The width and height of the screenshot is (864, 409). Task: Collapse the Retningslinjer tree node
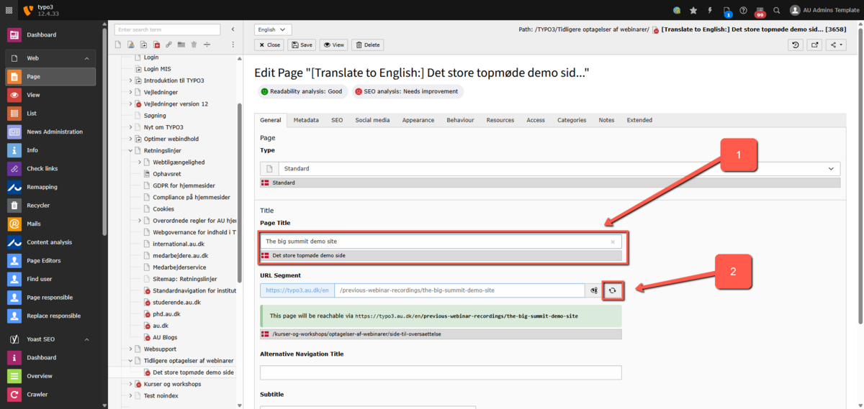click(130, 151)
